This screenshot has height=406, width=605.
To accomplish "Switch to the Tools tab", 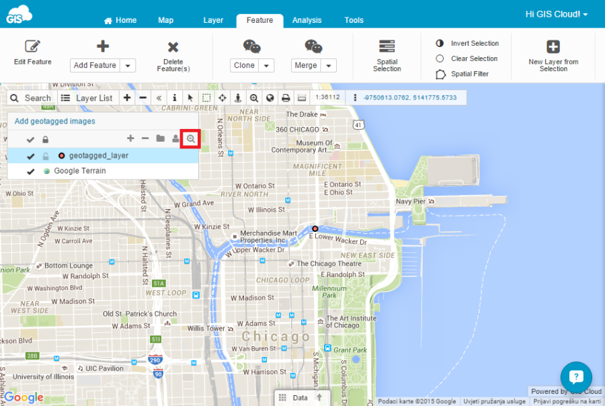I will coord(354,20).
